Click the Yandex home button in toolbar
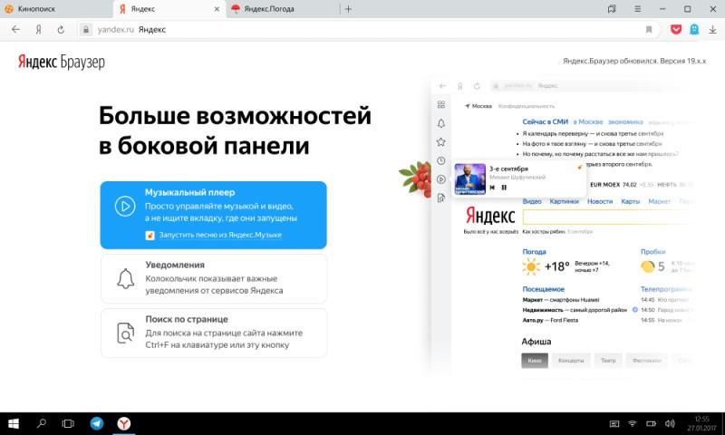The width and height of the screenshot is (725, 435). pyautogui.click(x=38, y=29)
